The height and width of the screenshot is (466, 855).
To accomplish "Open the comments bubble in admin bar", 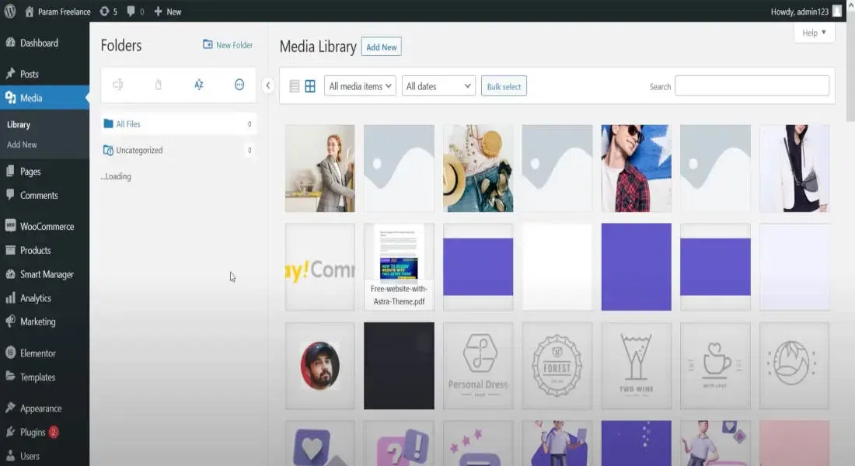I will (x=134, y=12).
